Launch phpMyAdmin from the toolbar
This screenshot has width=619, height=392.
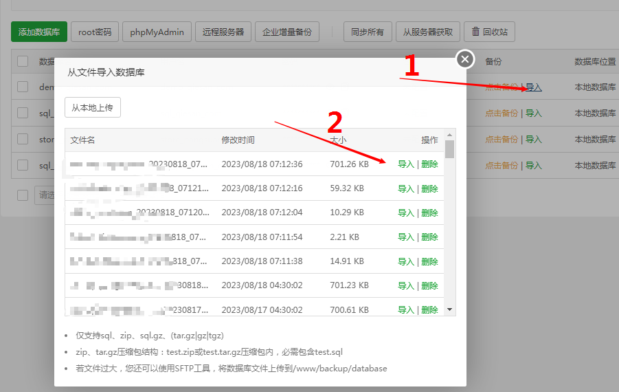tap(157, 32)
